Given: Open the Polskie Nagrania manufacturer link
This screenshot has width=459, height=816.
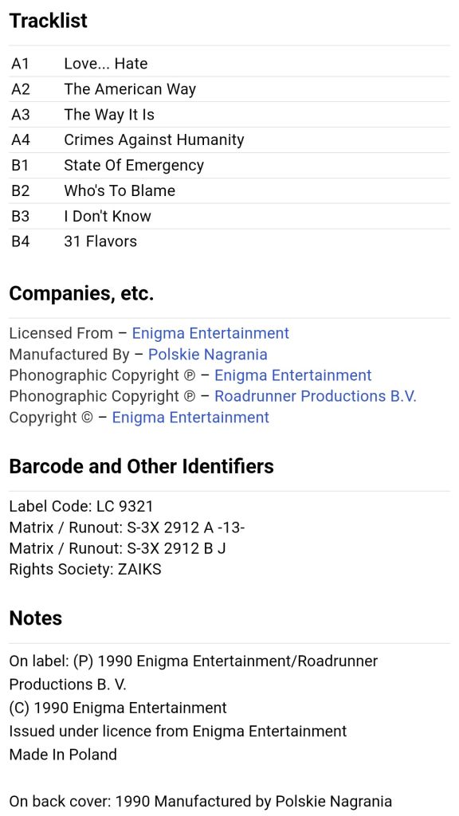Looking at the screenshot, I should 208,355.
